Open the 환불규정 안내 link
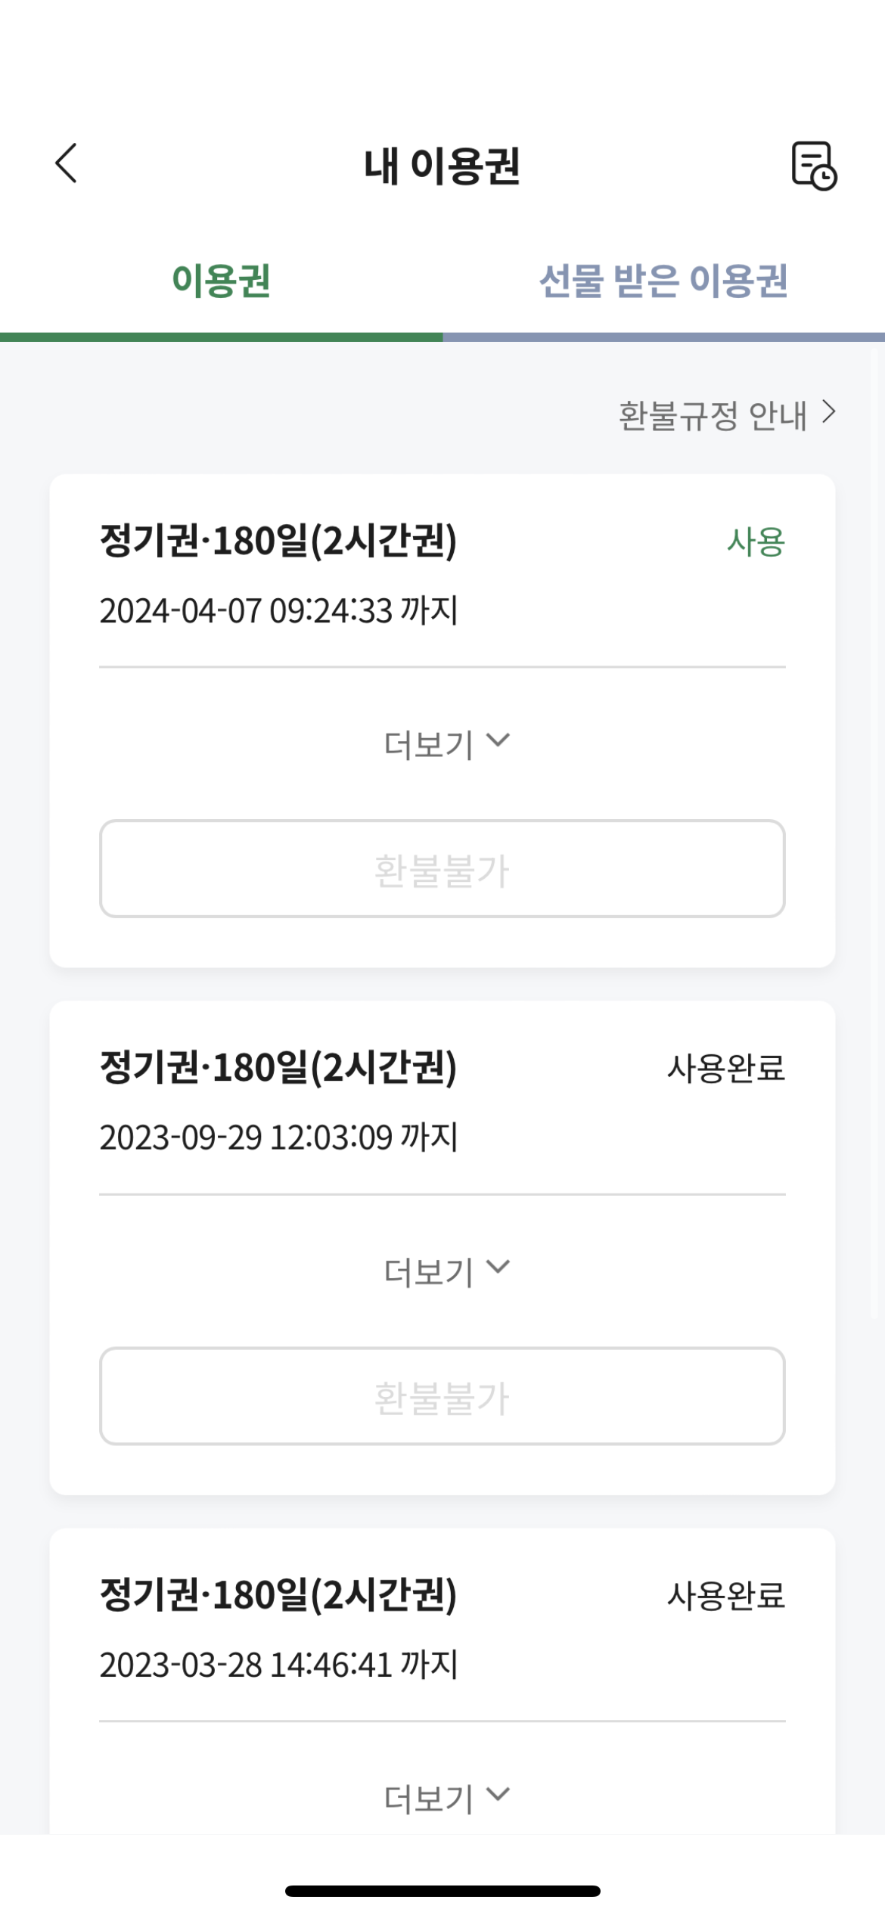Screen dimensions: 885x1915 pos(713,415)
